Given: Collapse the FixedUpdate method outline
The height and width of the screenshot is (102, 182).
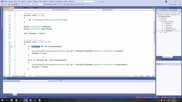Looking at the screenshot, I should 15,42.
